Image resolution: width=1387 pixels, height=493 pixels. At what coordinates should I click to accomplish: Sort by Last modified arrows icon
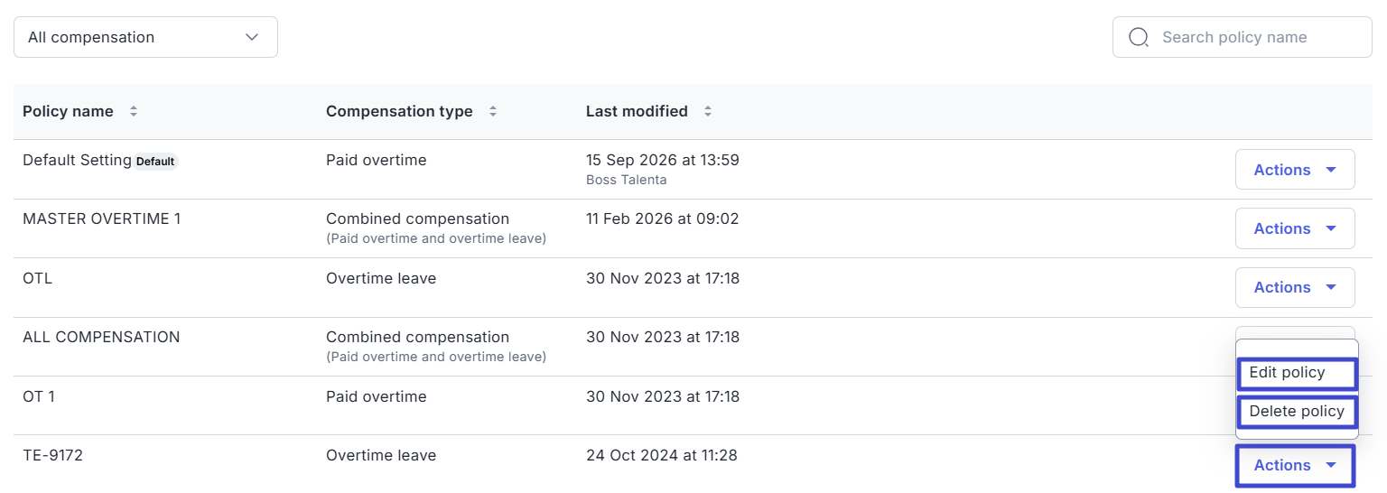(708, 111)
